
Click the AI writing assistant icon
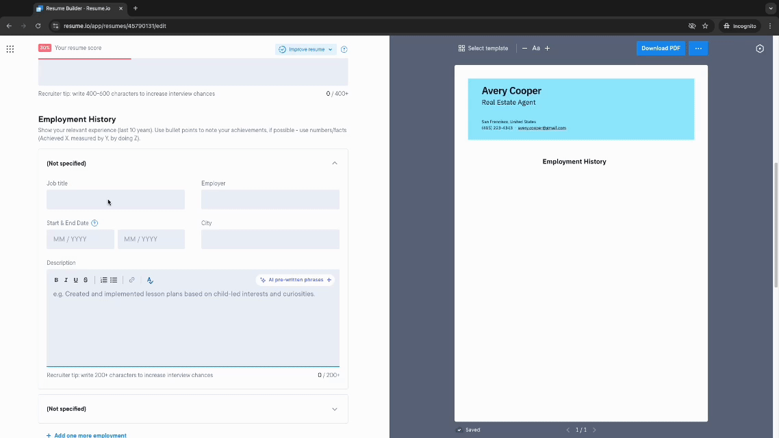150,280
